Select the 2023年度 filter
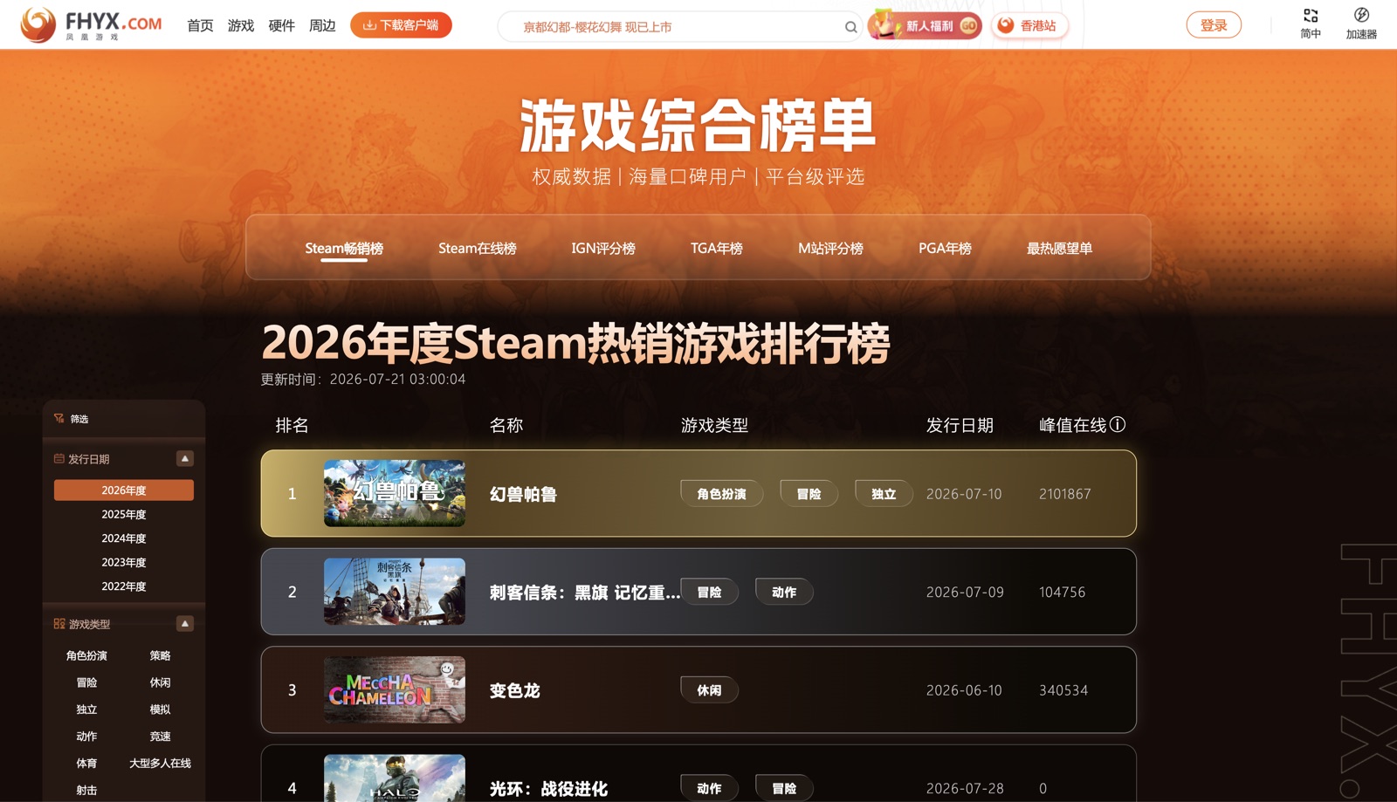The image size is (1397, 802). click(x=124, y=563)
